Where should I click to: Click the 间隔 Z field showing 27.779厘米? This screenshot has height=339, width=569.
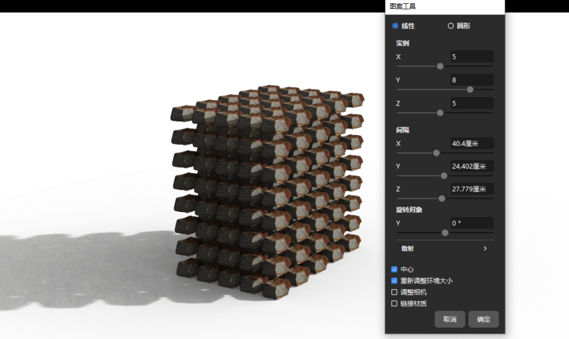point(471,189)
